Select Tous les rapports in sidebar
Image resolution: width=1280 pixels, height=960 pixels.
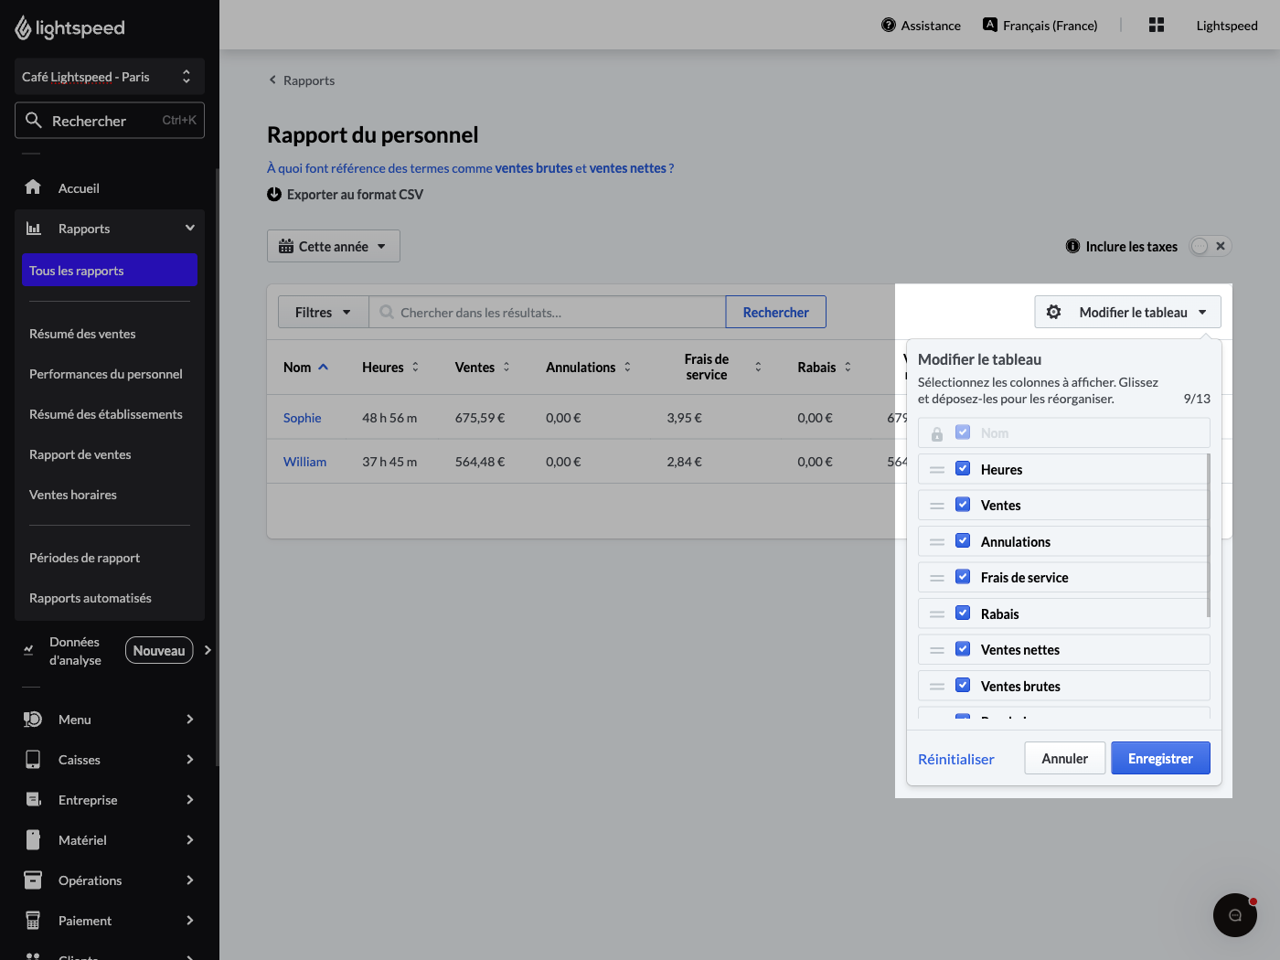[x=110, y=270]
